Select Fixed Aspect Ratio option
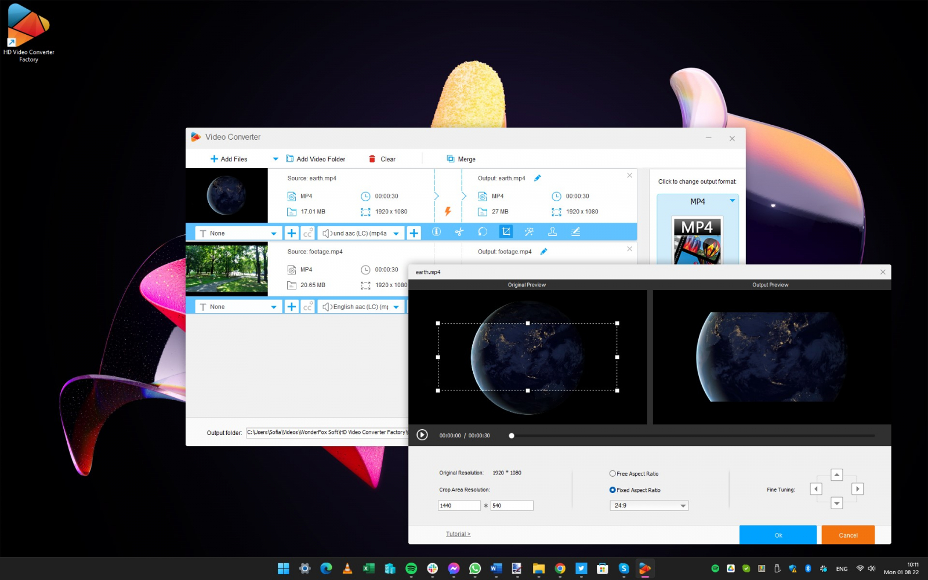Image resolution: width=928 pixels, height=580 pixels. point(635,490)
